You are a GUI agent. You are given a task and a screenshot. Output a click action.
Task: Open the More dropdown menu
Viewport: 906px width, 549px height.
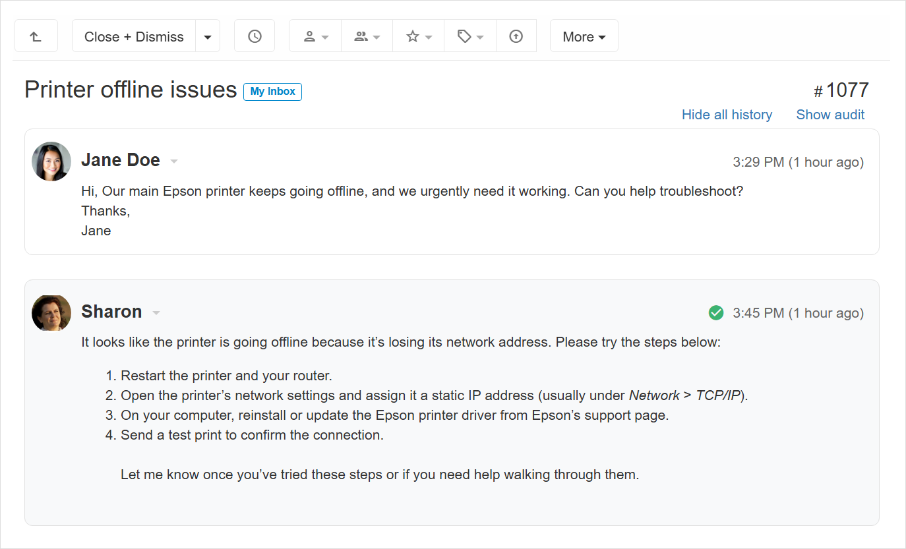(584, 37)
